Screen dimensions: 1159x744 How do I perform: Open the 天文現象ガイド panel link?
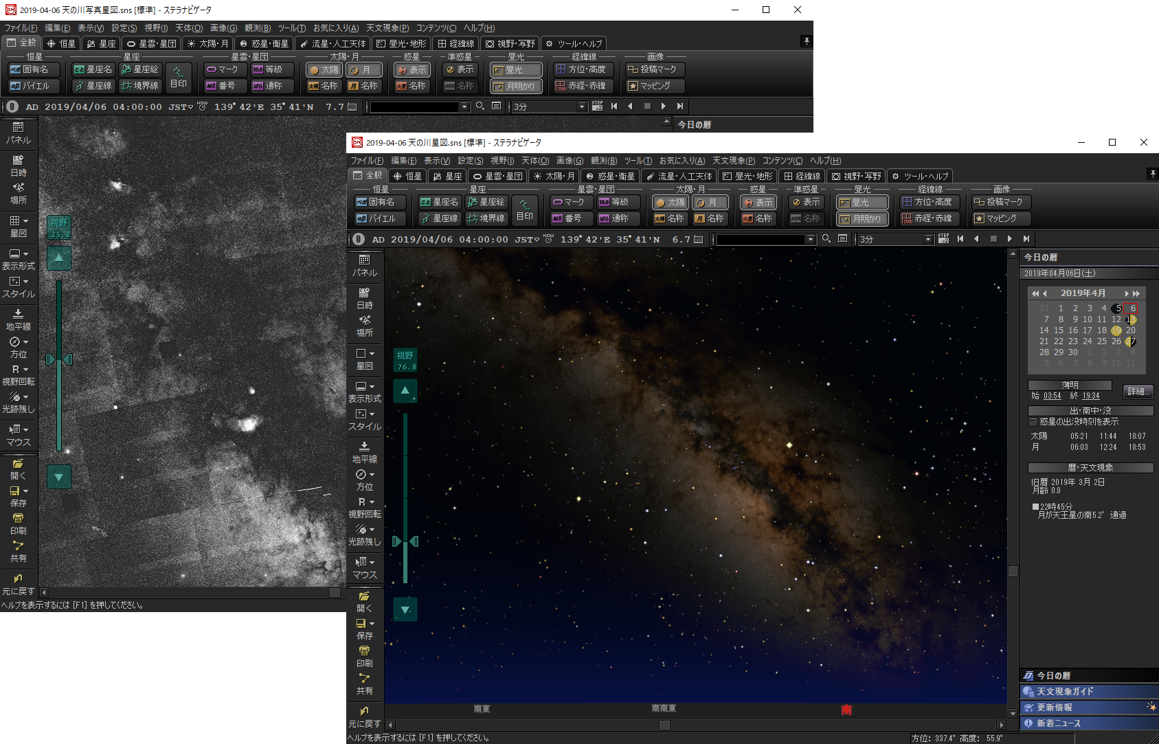point(1064,692)
